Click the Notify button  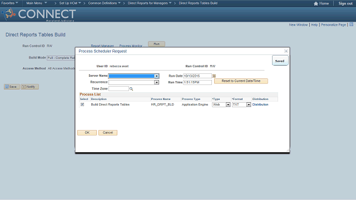[29, 87]
